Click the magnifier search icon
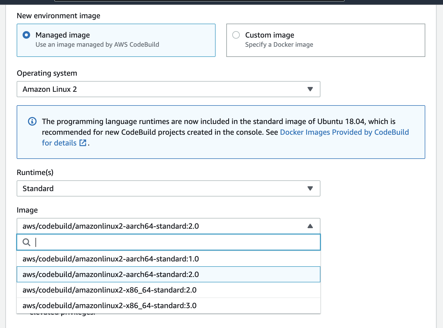Viewport: 443px width, 328px height. [x=26, y=242]
